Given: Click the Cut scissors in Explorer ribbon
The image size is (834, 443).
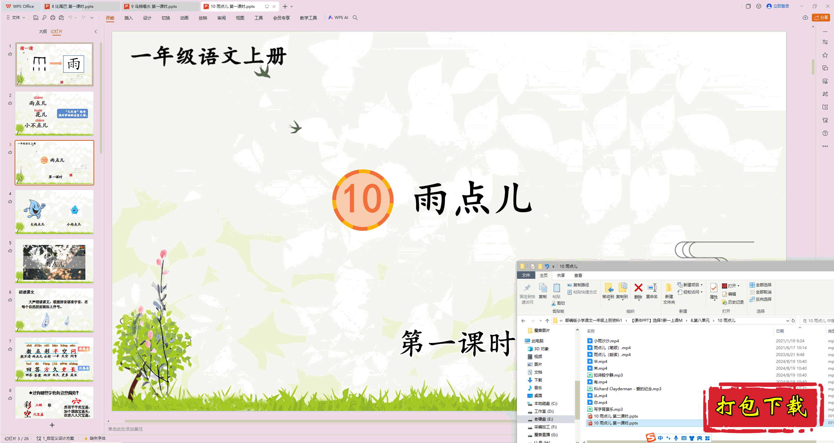Looking at the screenshot, I should tap(554, 303).
